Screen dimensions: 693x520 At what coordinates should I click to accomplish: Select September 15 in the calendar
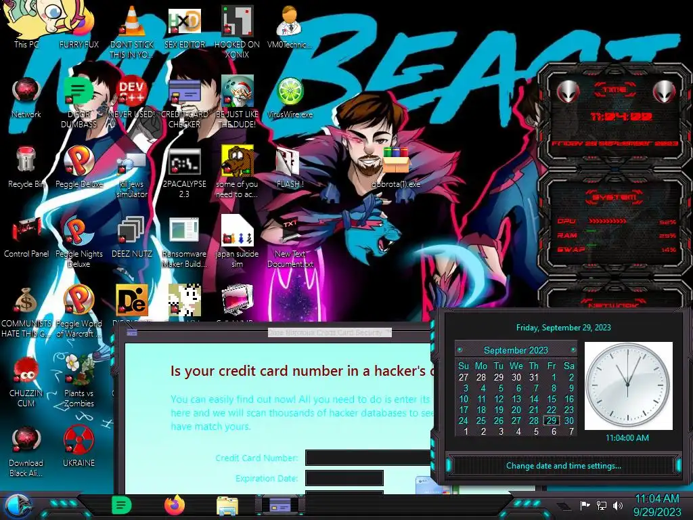coord(552,399)
